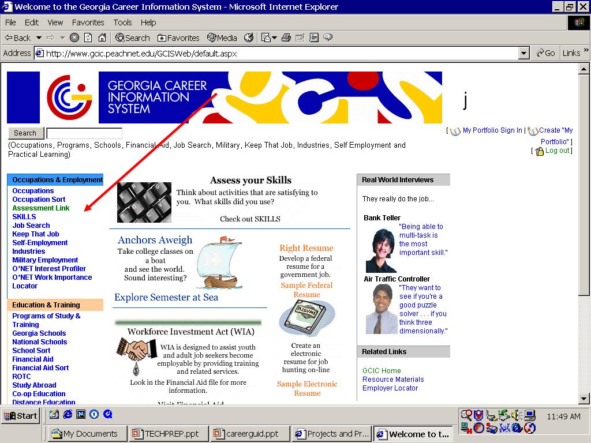This screenshot has width=591, height=443.
Task: Expand the address bar dropdown
Action: 523,54
